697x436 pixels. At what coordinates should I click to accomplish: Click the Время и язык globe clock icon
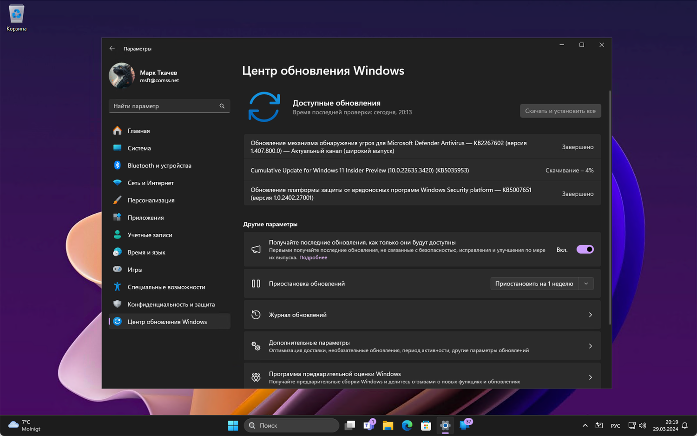tap(118, 252)
